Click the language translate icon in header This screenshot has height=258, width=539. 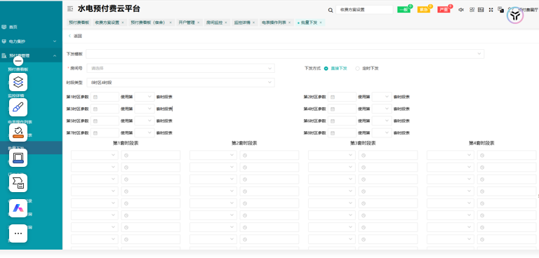point(500,10)
